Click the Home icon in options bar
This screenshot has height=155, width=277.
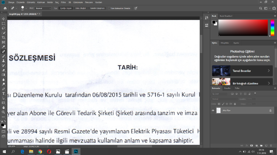click(x=5, y=8)
